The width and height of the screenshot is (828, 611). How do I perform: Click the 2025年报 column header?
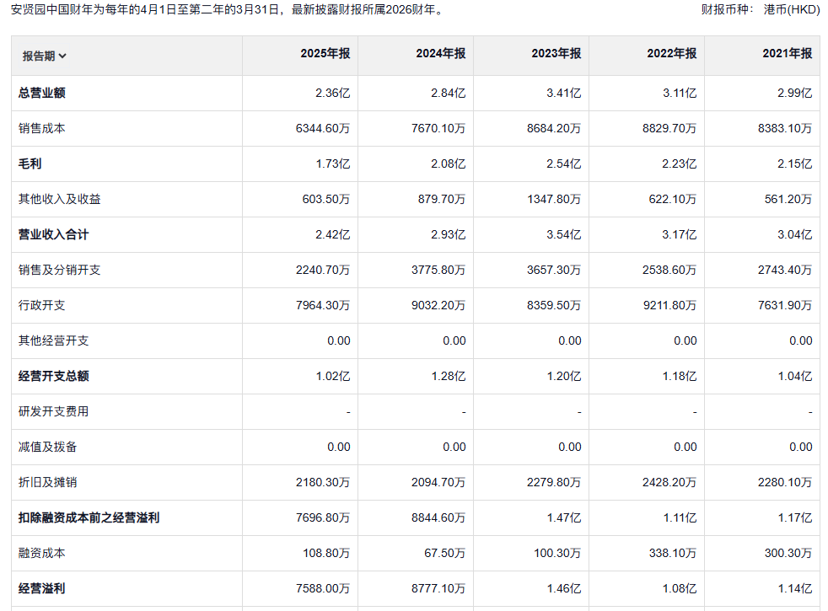[325, 53]
